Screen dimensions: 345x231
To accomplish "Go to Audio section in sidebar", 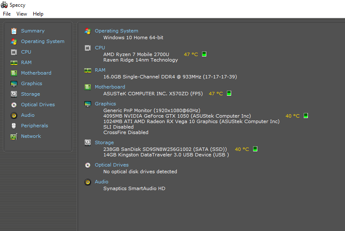I will (28, 115).
